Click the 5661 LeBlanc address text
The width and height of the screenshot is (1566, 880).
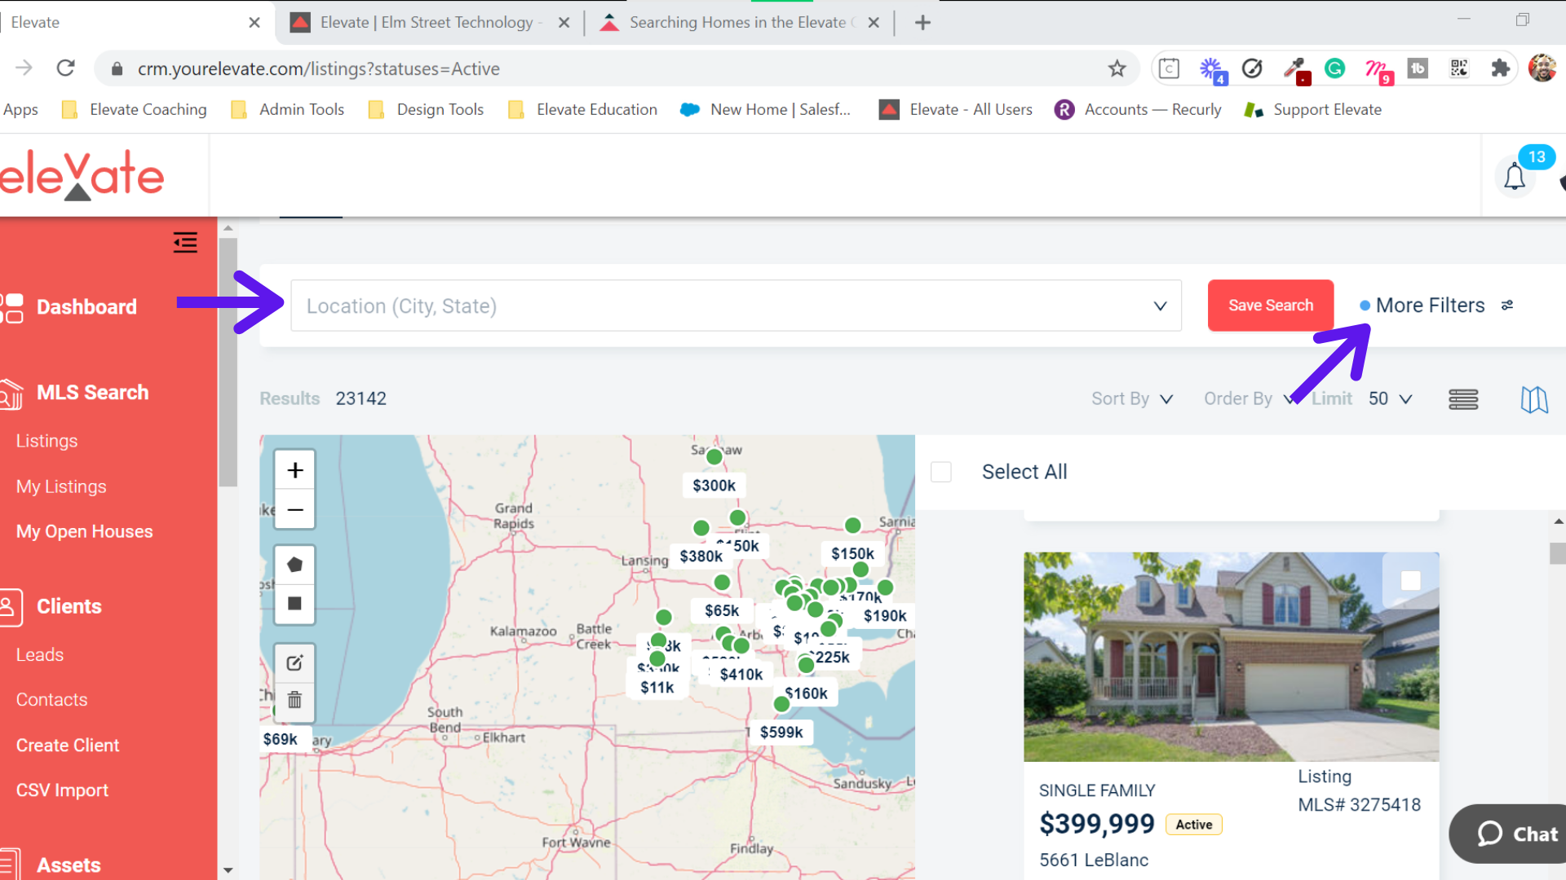[1094, 860]
